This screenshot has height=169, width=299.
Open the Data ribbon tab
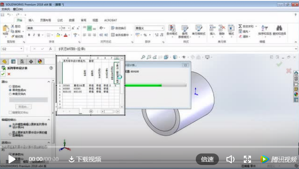pos(72,20)
